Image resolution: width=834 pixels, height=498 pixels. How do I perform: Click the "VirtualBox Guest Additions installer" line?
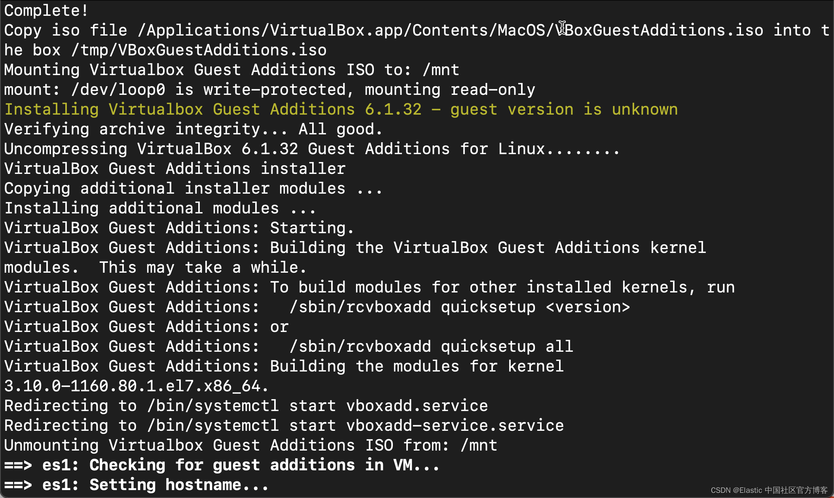point(175,169)
